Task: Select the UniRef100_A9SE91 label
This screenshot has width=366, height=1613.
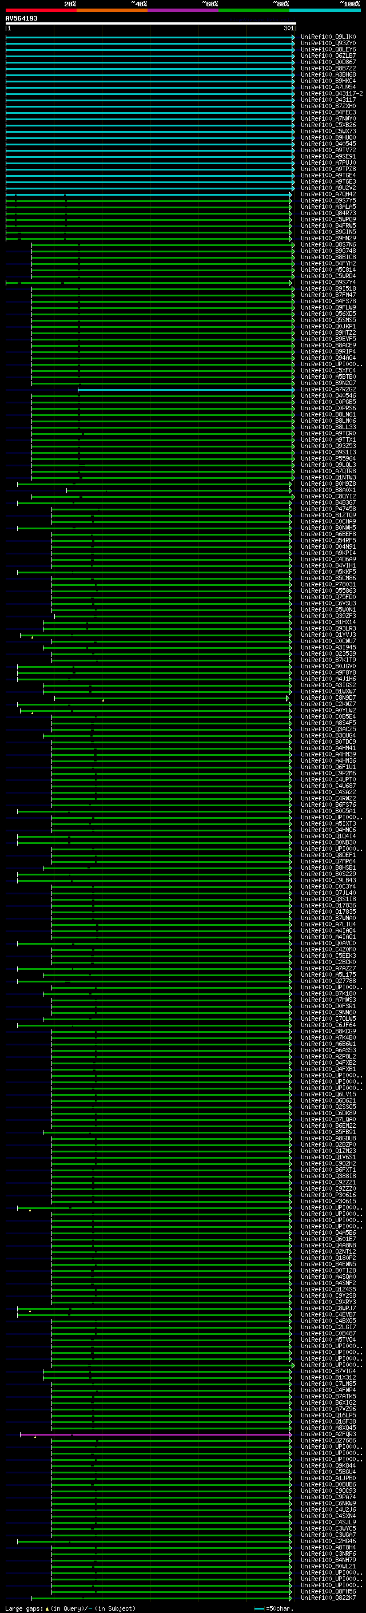Action: 328,157
